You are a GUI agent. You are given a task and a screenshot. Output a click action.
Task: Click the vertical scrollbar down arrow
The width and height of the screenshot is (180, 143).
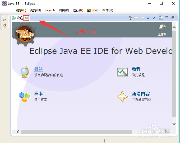pos(174,124)
